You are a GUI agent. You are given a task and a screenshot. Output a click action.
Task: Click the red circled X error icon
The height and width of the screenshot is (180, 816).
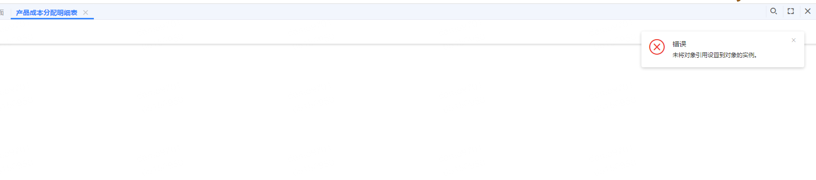[x=657, y=47]
